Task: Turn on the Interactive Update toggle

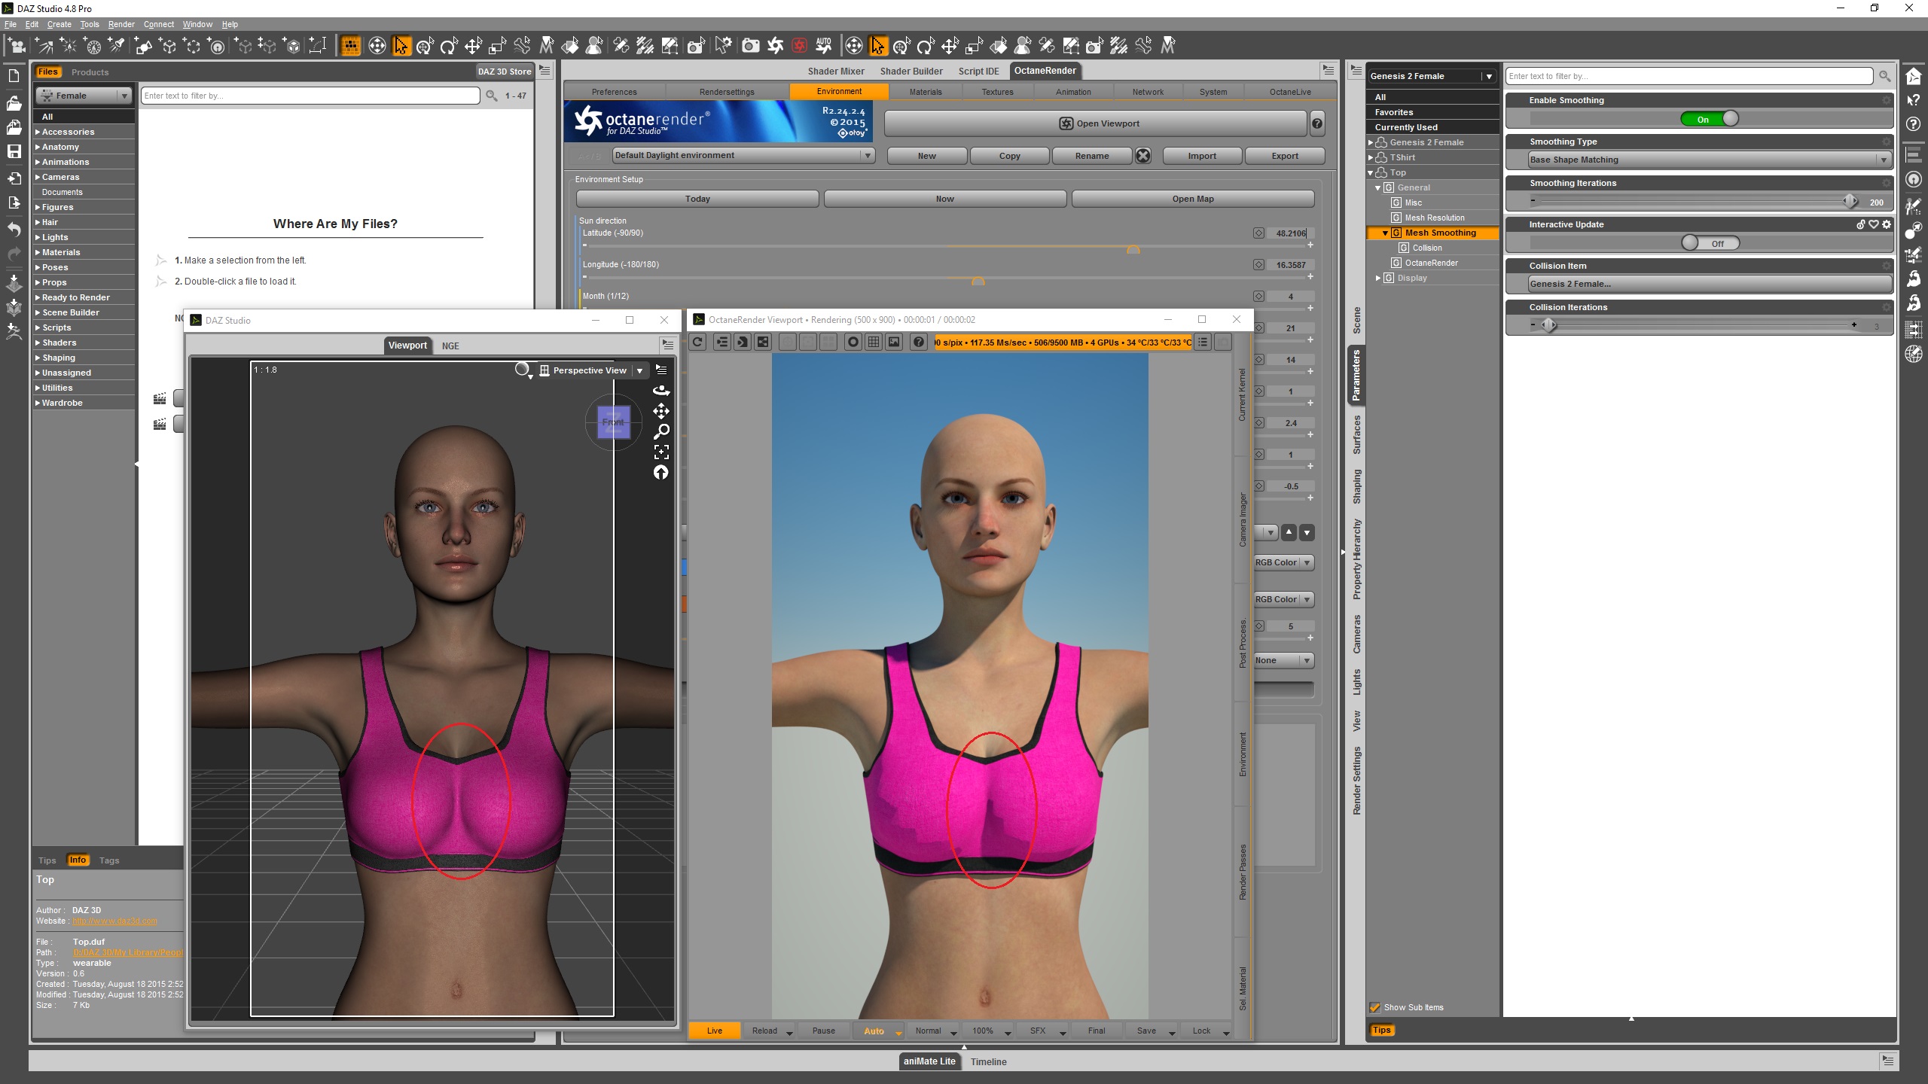Action: (x=1710, y=243)
